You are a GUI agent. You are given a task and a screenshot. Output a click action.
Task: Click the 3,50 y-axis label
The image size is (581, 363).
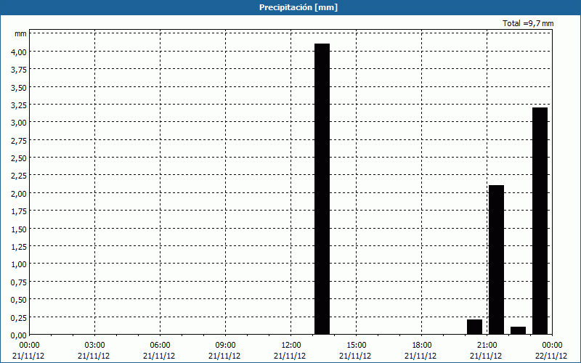coord(19,87)
